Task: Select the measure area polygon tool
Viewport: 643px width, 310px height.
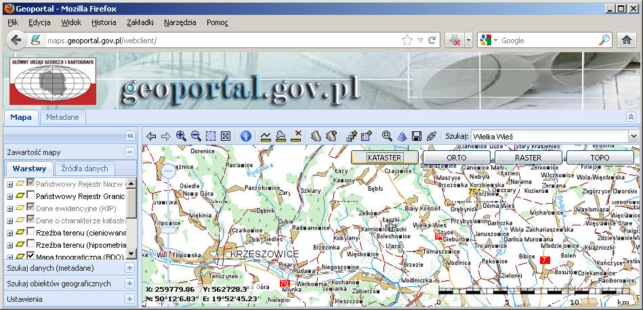Action: point(281,136)
